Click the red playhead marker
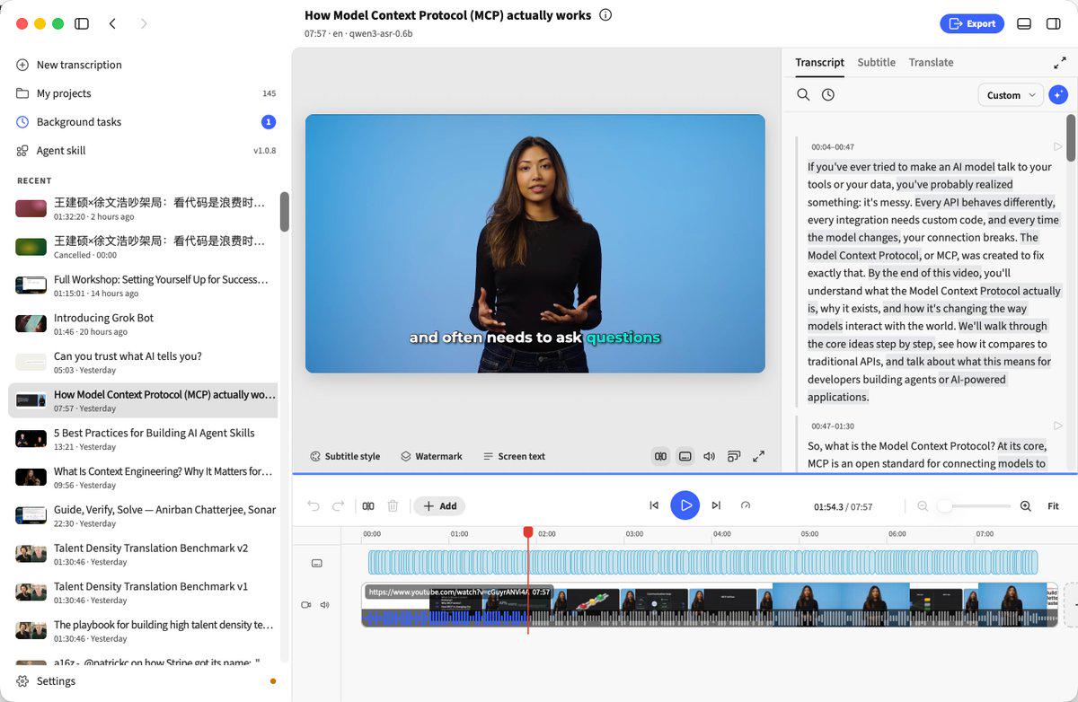Image resolution: width=1078 pixels, height=702 pixels. (x=528, y=532)
